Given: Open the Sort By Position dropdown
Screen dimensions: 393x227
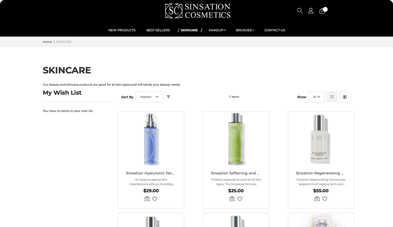Looking at the screenshot, I should point(149,97).
